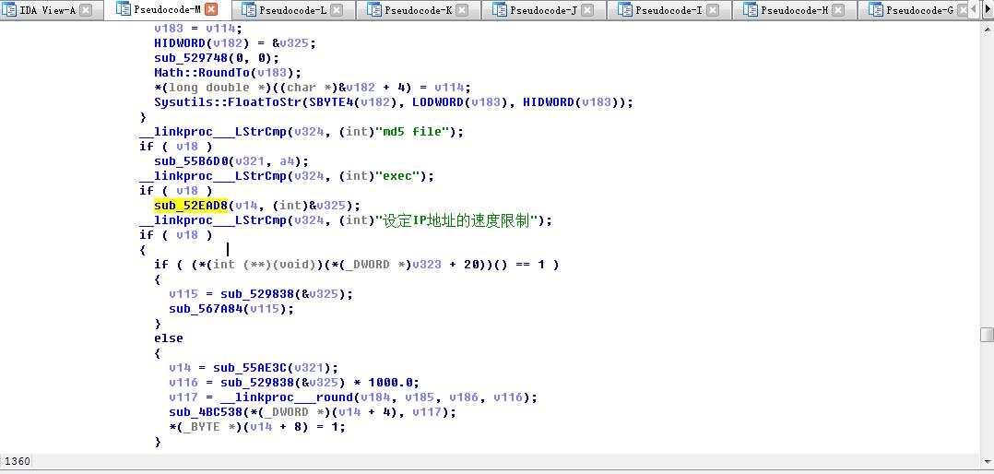This screenshot has height=474, width=994.
Task: Click the IDA View-A tab icon
Action: point(11,10)
